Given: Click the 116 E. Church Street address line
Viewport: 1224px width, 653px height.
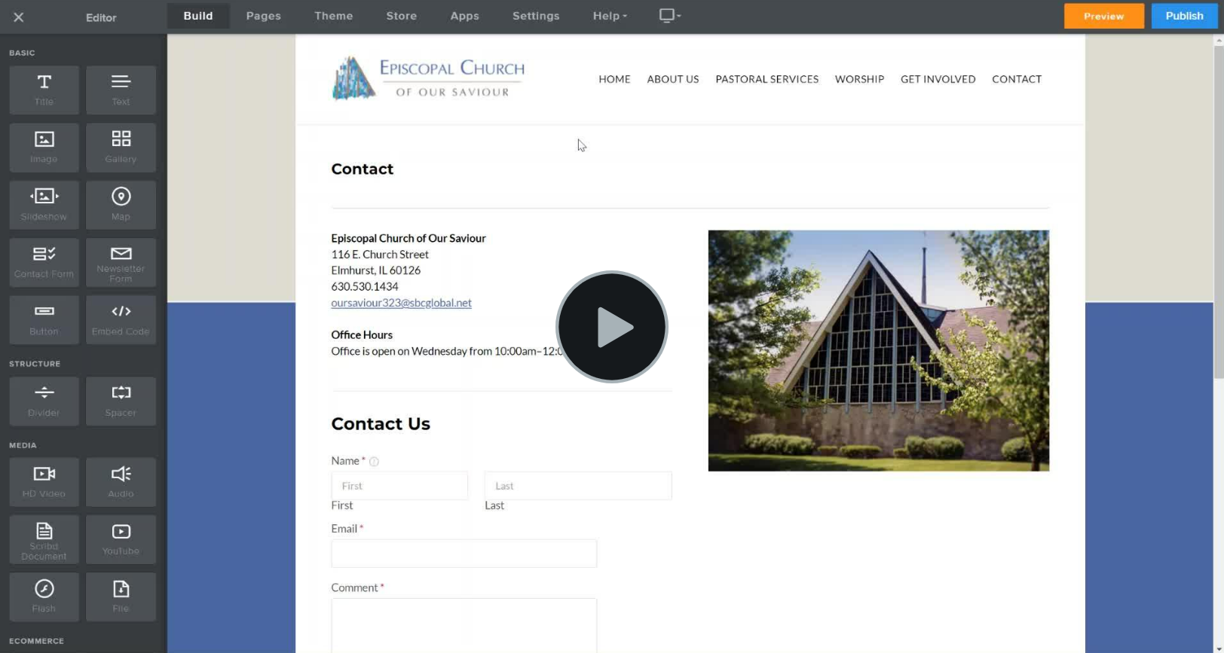Looking at the screenshot, I should click(x=380, y=255).
